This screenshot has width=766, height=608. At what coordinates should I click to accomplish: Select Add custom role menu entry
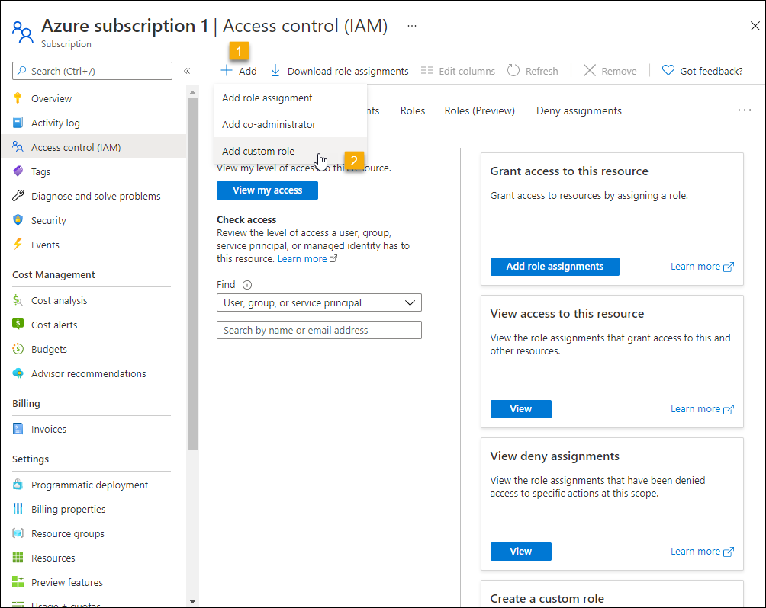258,151
